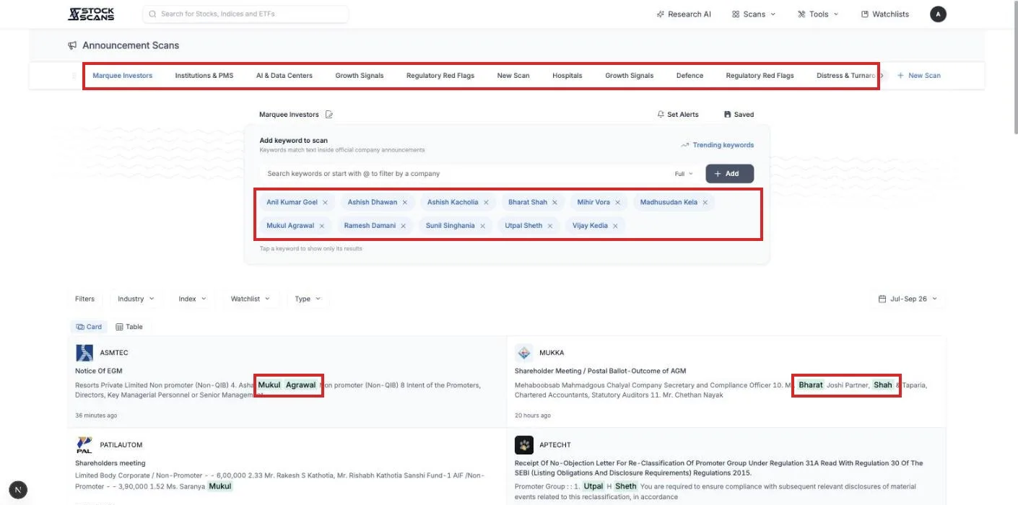
Task: Open the Jul-Sep 26 date range dropdown
Action: (908, 299)
